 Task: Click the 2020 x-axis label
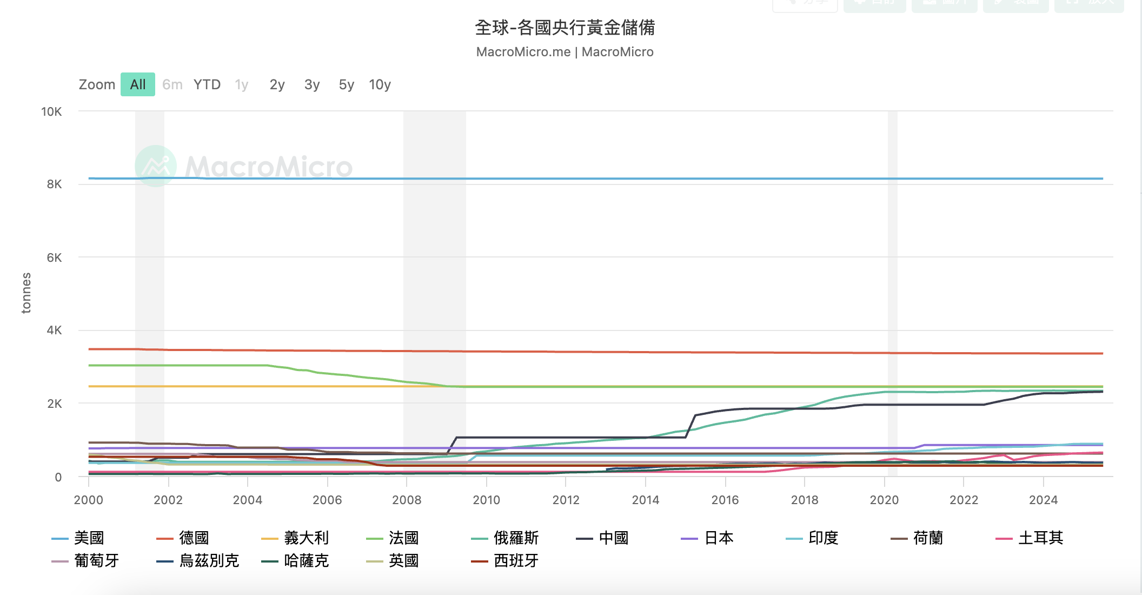(x=884, y=500)
